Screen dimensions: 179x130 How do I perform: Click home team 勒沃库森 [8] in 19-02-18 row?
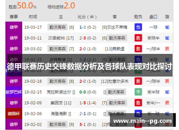pos(61,81)
